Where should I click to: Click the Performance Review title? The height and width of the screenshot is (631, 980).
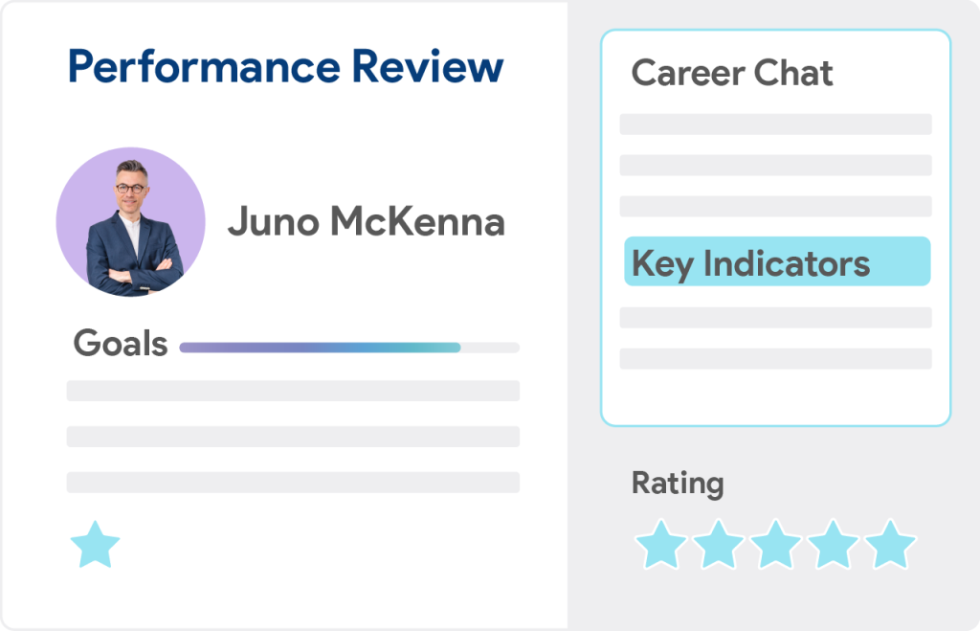tap(285, 66)
